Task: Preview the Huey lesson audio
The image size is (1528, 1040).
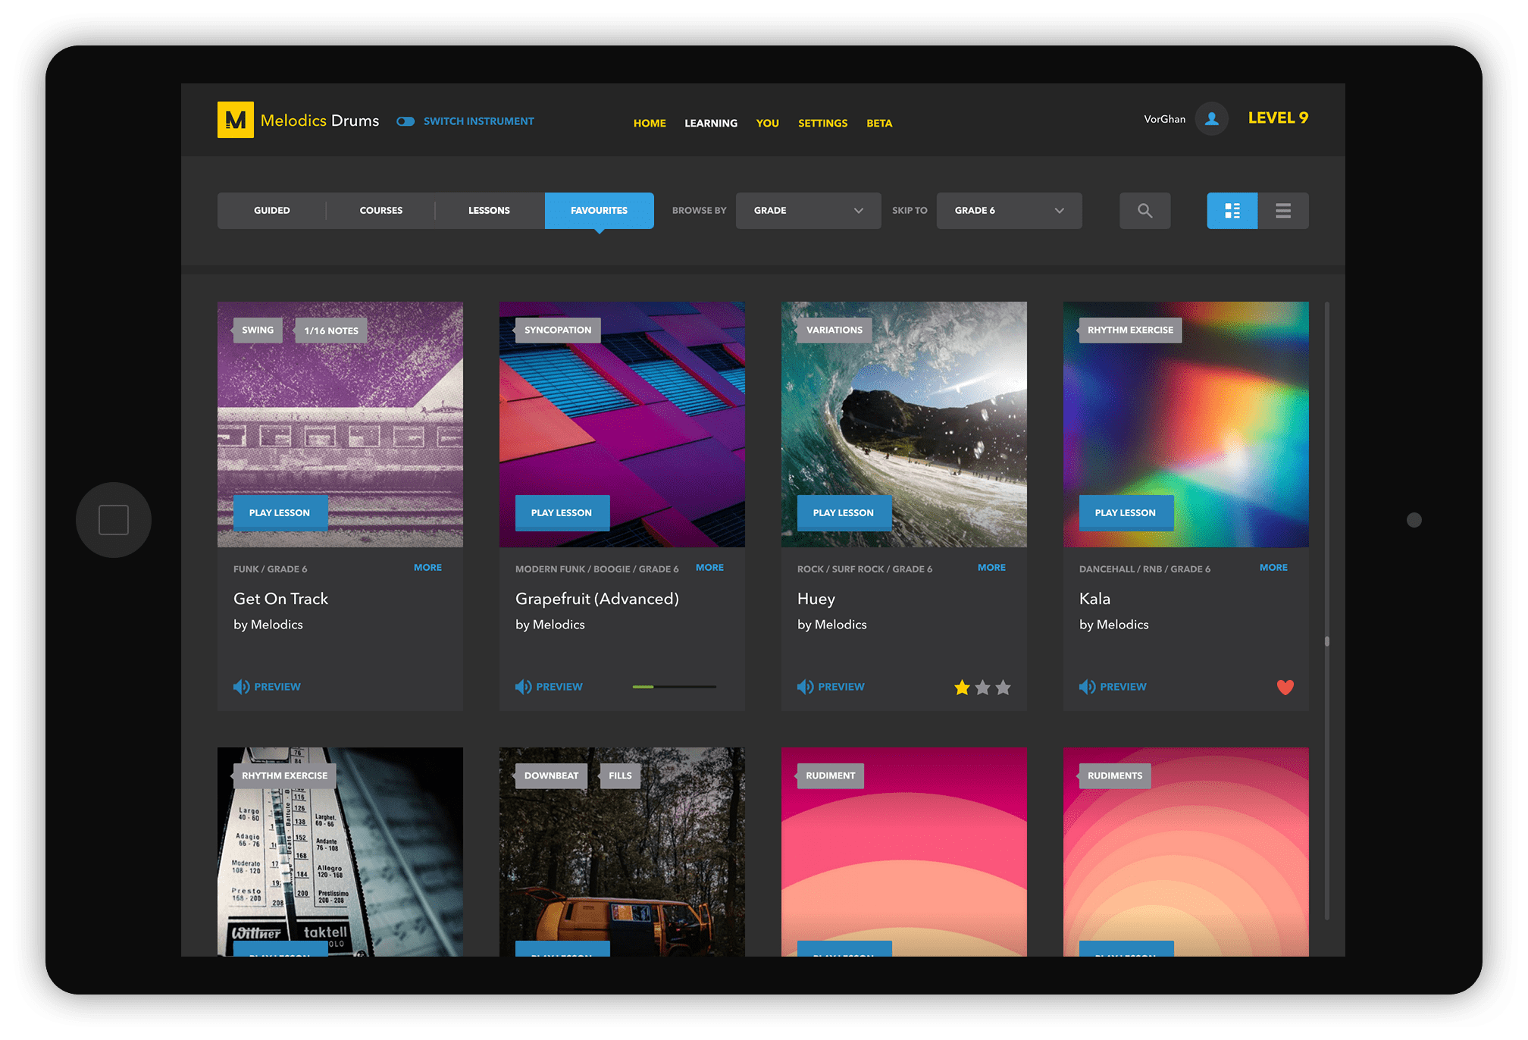Action: click(831, 686)
